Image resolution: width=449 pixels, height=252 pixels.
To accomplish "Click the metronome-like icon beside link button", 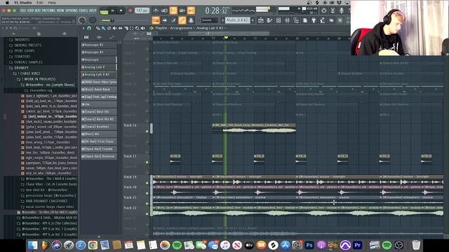I will tap(191, 20).
